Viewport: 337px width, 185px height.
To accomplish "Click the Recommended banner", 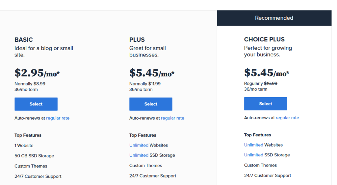I will (x=274, y=18).
